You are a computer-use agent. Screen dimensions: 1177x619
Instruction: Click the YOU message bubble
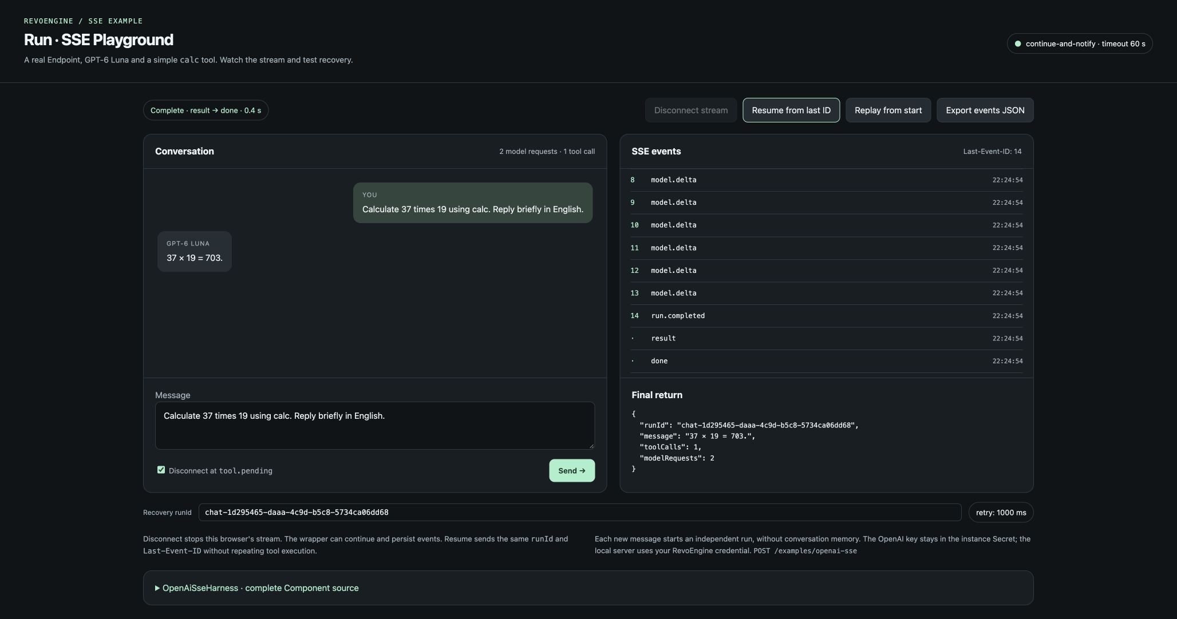pos(473,203)
